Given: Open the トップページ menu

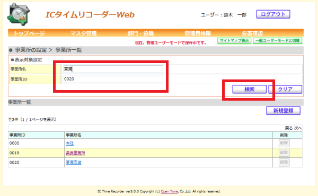Looking at the screenshot, I should point(29,33).
